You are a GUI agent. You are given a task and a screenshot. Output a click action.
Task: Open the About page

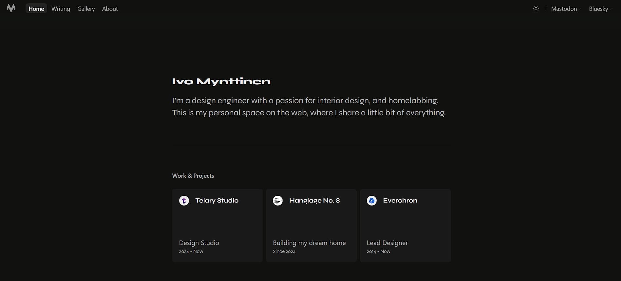coord(110,9)
